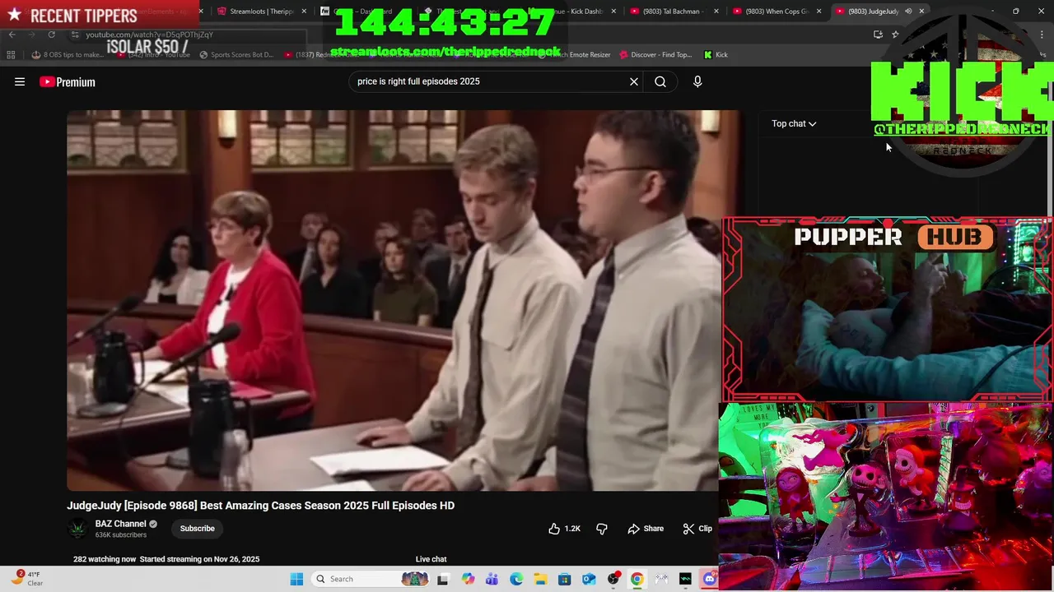Open the YouTube guide hamburger menu
The width and height of the screenshot is (1054, 592).
[x=20, y=81]
